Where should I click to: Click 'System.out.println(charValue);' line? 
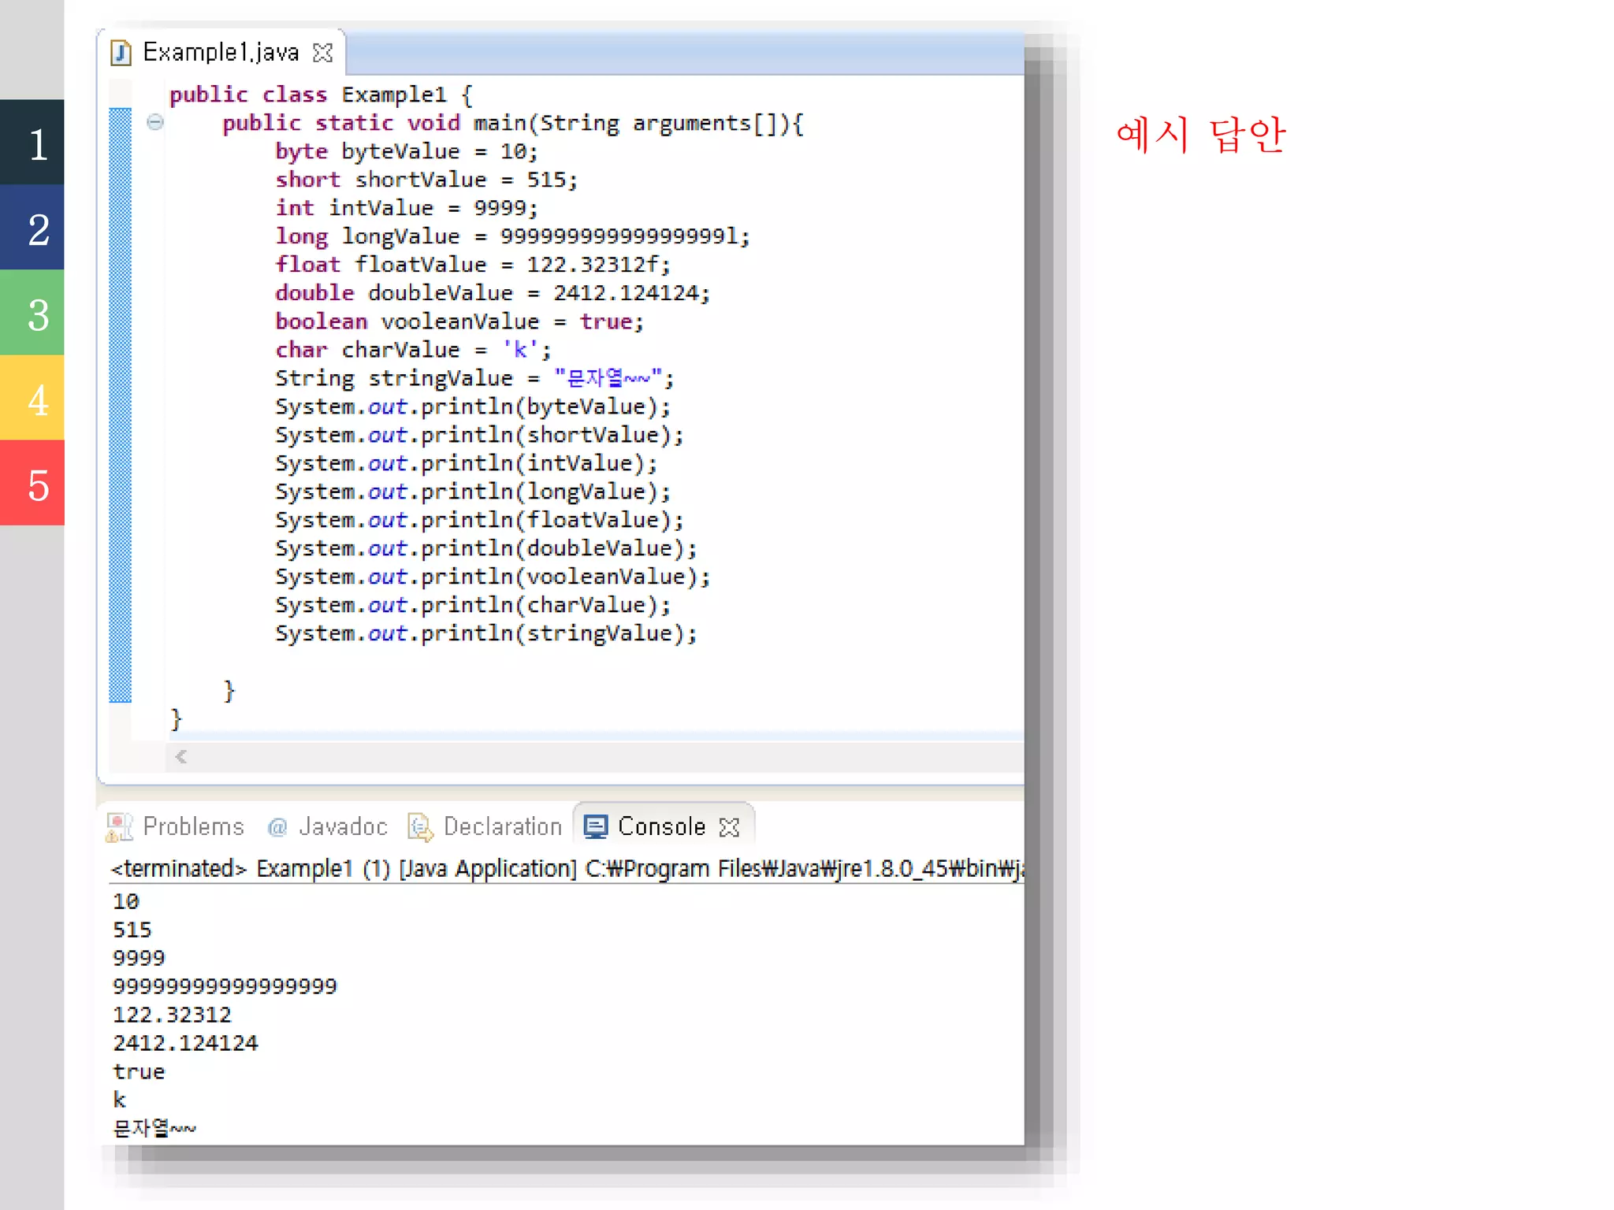pos(473,605)
